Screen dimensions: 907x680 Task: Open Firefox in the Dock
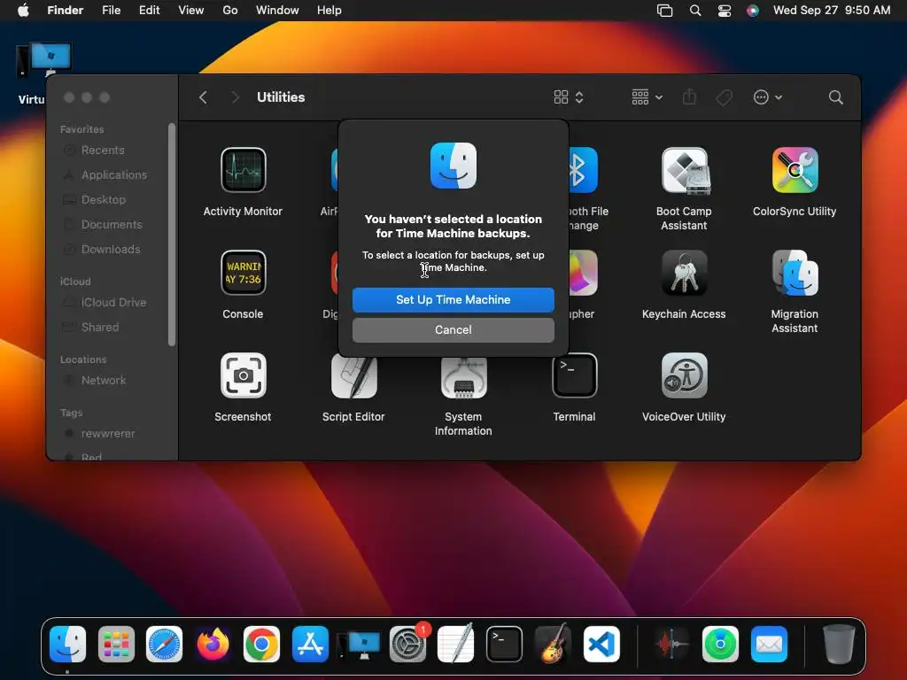point(213,645)
